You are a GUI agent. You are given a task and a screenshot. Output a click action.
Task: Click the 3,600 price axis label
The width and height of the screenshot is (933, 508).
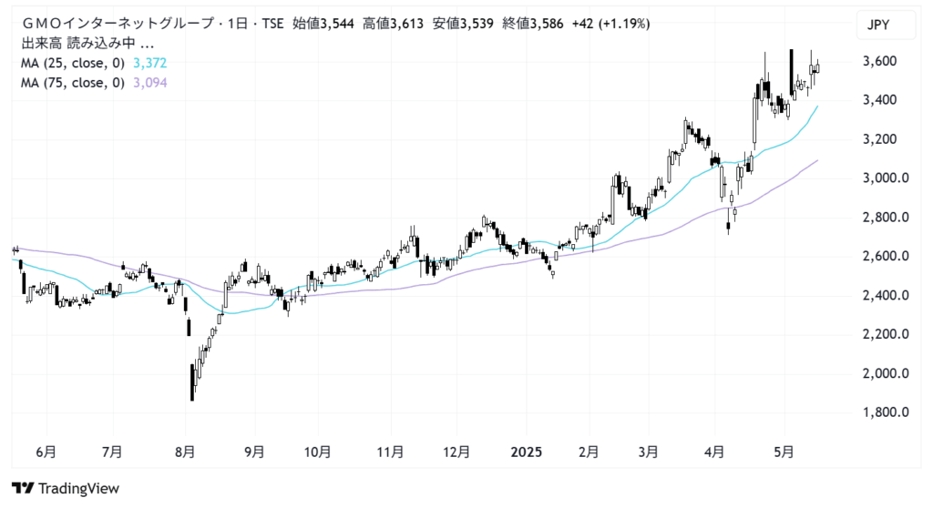coord(879,61)
